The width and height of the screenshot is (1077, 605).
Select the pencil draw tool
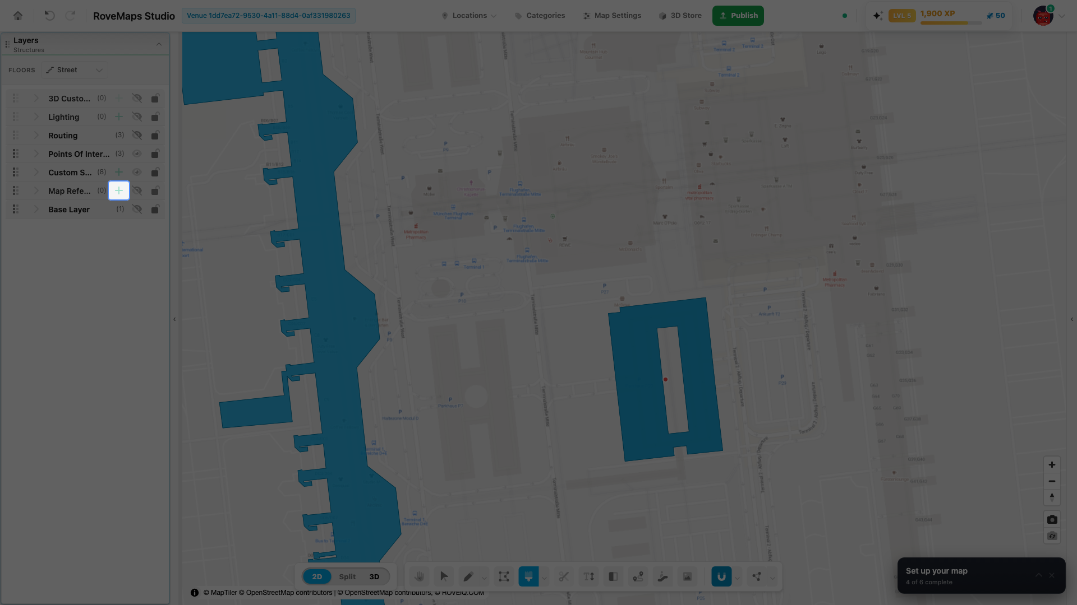click(468, 576)
